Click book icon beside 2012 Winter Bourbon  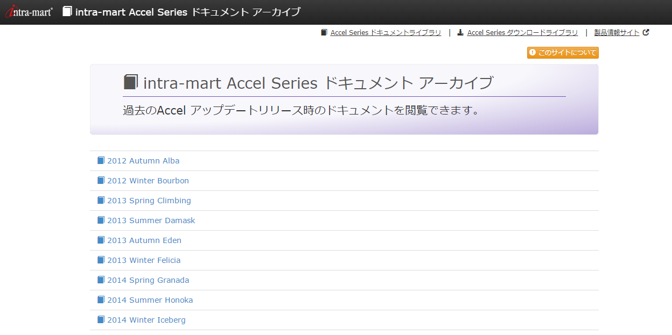pyautogui.click(x=101, y=180)
